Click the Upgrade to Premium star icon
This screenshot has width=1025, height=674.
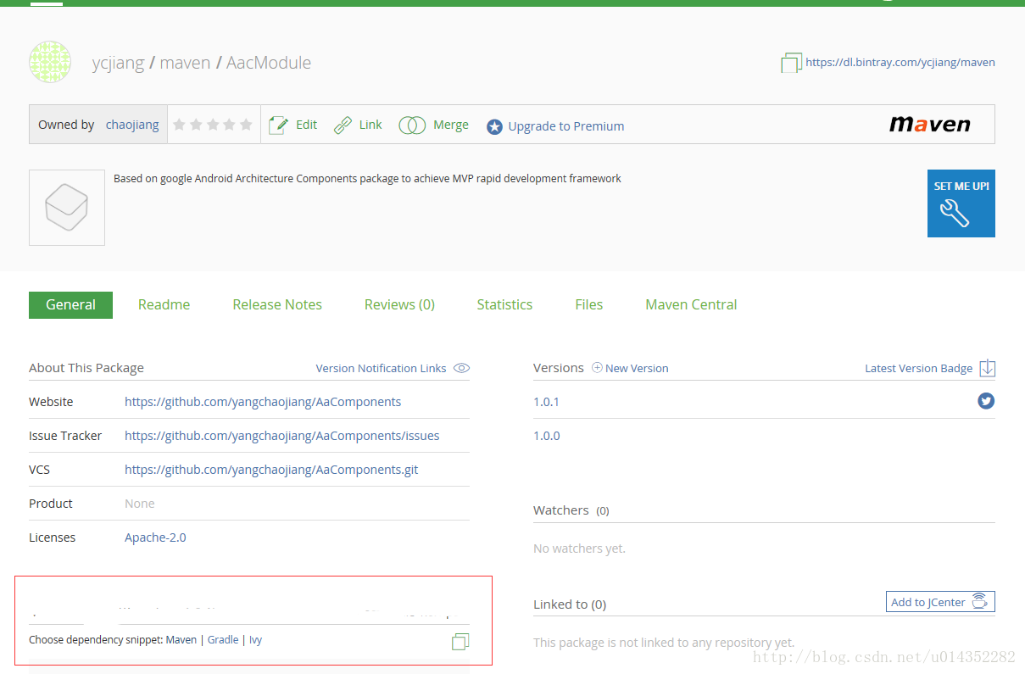pos(494,127)
